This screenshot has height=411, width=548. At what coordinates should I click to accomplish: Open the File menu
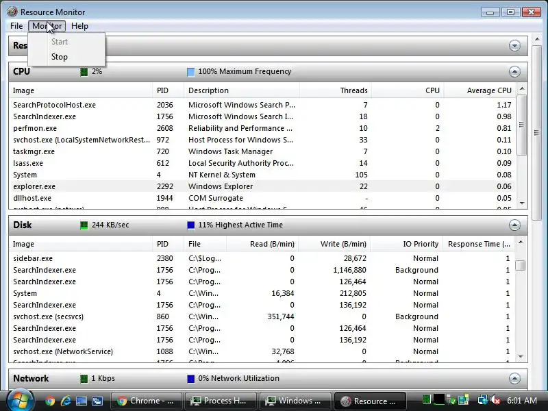pos(16,26)
